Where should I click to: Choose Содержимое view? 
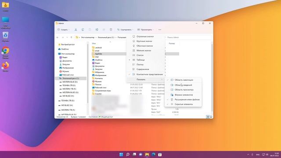coord(145,69)
